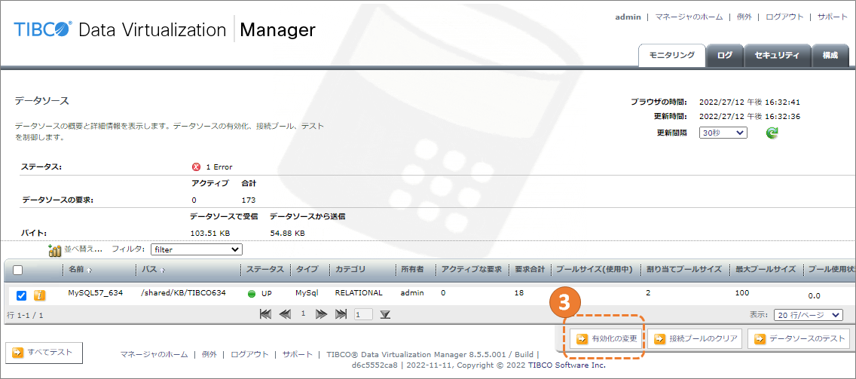Click the ステータス column header
Viewport: 856px width, 379px height.
(264, 270)
